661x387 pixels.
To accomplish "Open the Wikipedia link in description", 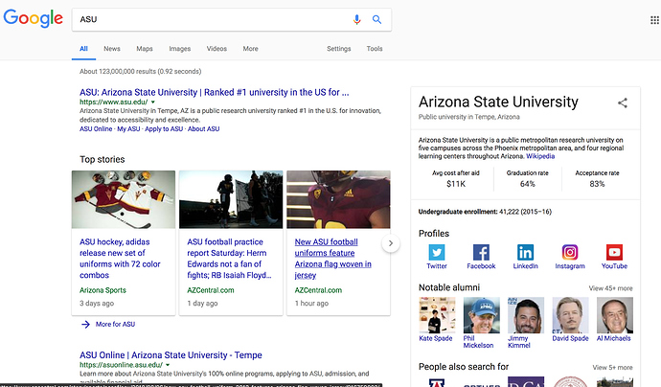I will coord(540,156).
